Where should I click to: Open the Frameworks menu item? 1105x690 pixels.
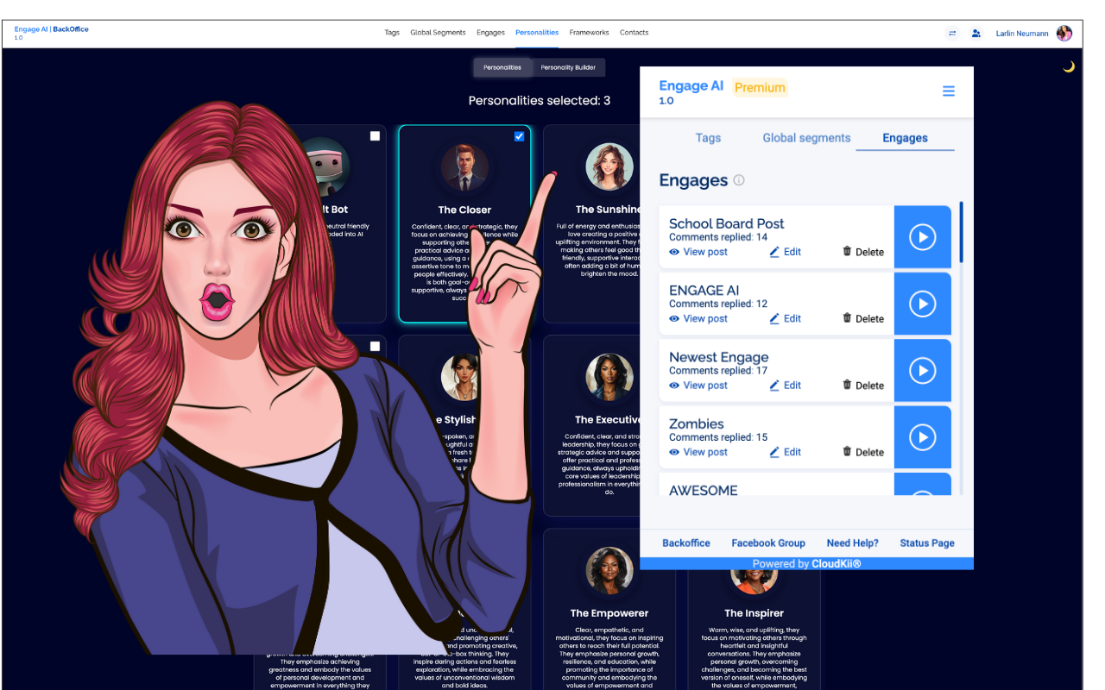[x=589, y=33]
